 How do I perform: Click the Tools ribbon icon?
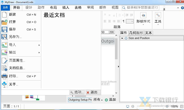158,15
